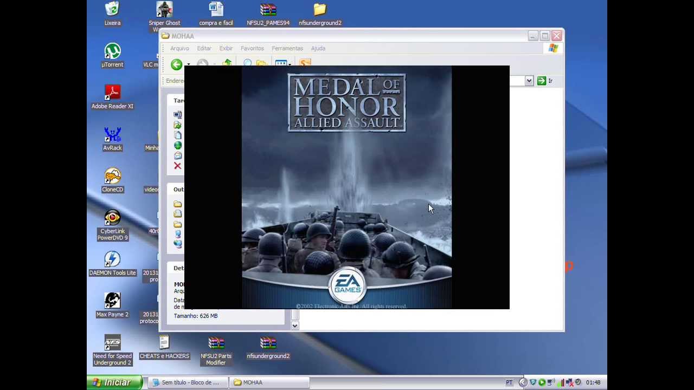
Task: Click the red-green bars tray icon
Action: point(560,382)
